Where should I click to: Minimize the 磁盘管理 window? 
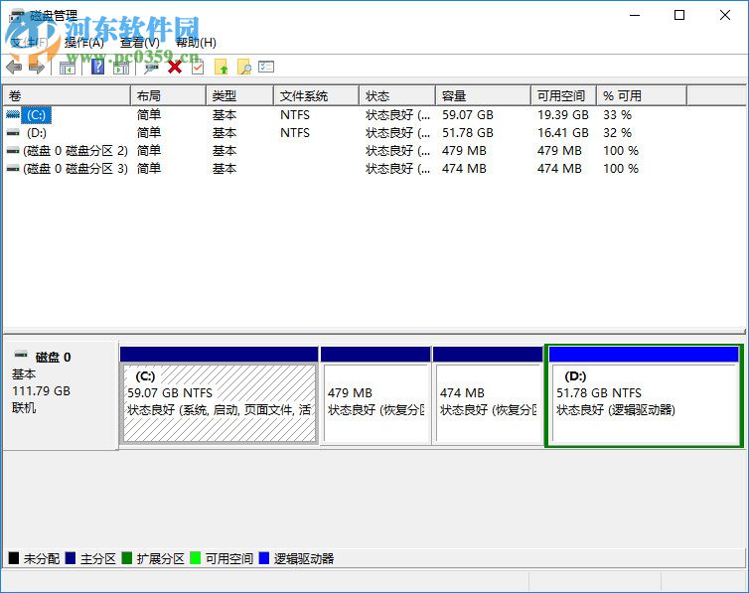(x=635, y=15)
